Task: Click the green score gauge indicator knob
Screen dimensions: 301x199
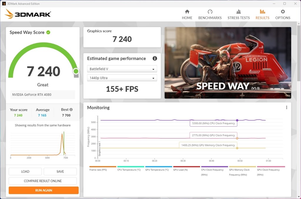Action: click(x=76, y=71)
